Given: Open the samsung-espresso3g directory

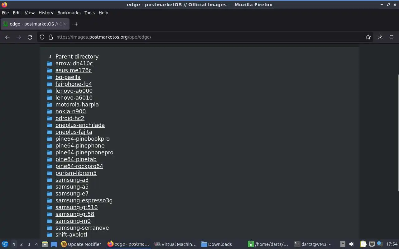Looking at the screenshot, I should [84, 200].
